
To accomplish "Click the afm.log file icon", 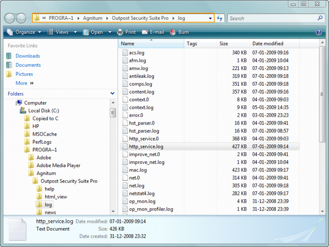I will tap(125, 60).
